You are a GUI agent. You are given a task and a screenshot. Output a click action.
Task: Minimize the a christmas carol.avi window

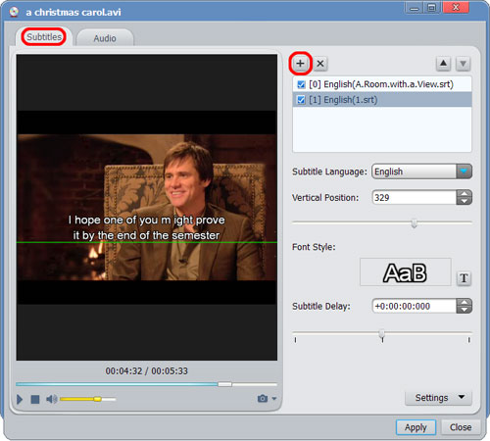pos(414,8)
